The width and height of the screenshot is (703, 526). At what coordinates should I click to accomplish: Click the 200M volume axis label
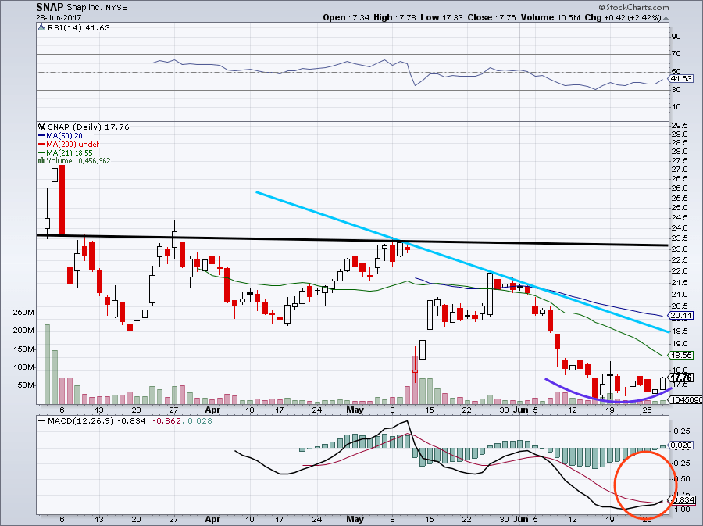[23, 331]
